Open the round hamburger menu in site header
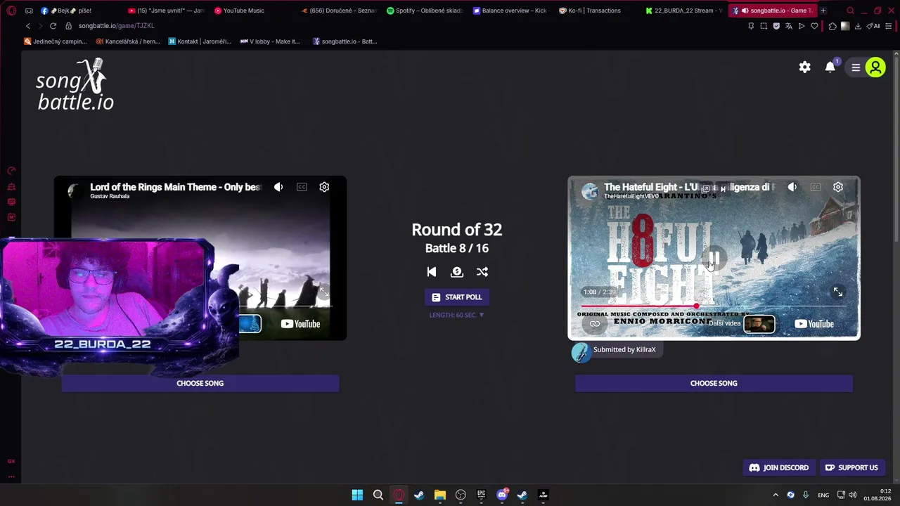900x506 pixels. click(x=856, y=67)
